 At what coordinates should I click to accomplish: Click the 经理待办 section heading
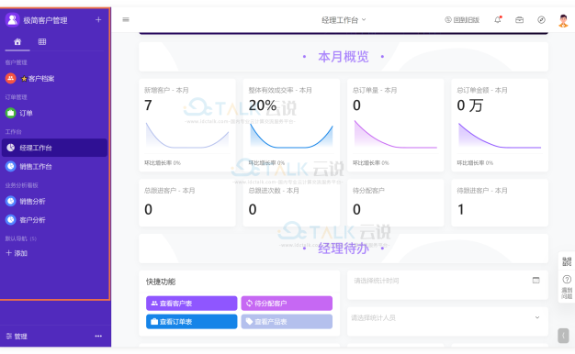[344, 249]
